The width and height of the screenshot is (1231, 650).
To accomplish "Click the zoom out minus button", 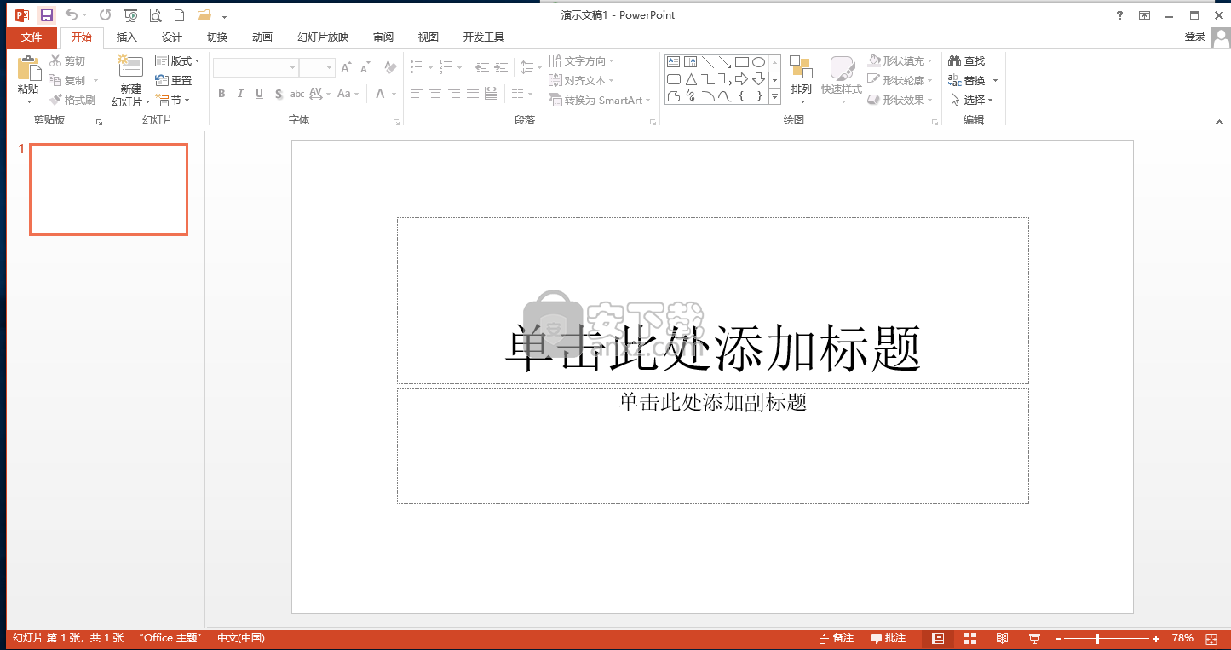I will pyautogui.click(x=1058, y=639).
